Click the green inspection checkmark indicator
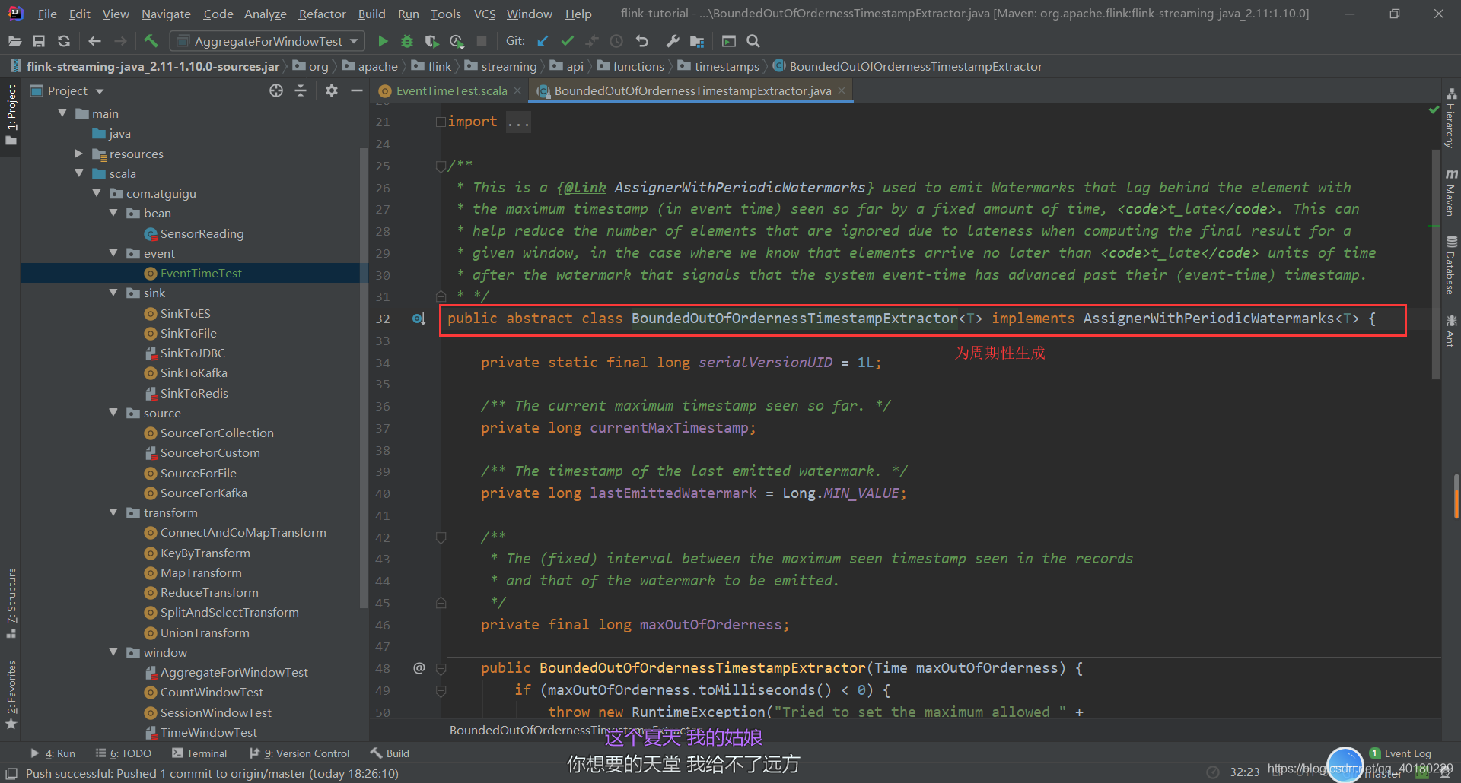 click(1434, 111)
